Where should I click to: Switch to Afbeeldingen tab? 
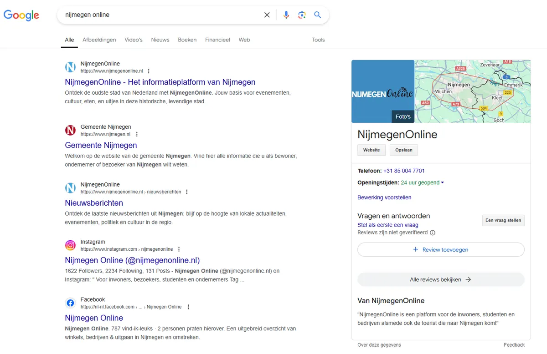point(99,40)
